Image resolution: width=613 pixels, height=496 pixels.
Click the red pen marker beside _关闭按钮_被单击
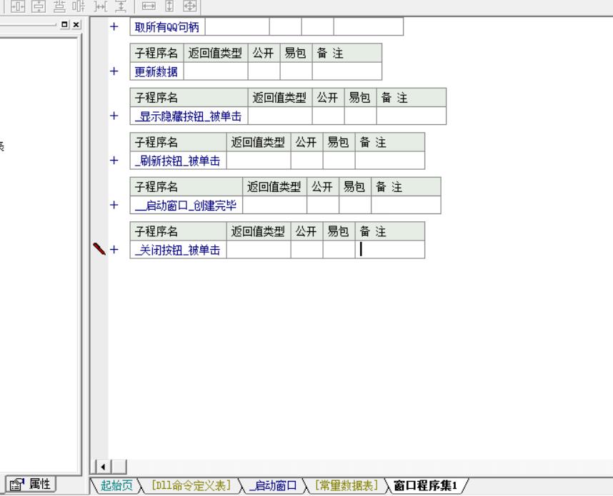(x=99, y=249)
